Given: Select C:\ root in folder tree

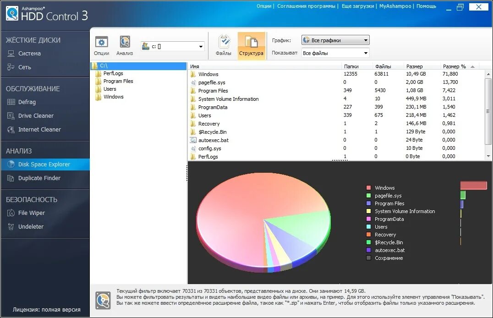Looking at the screenshot, I should pos(139,66).
